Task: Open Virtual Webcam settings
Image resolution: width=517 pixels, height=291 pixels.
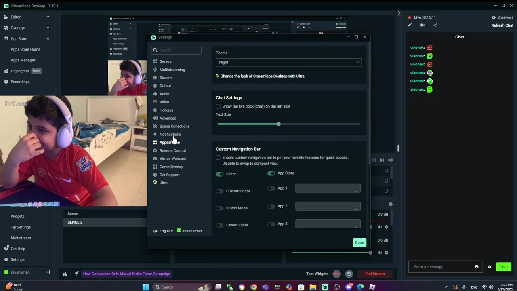Action: pyautogui.click(x=170, y=158)
